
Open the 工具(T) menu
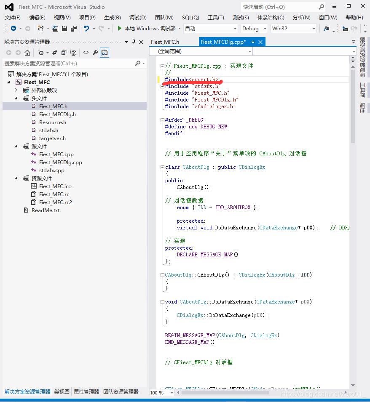216,17
